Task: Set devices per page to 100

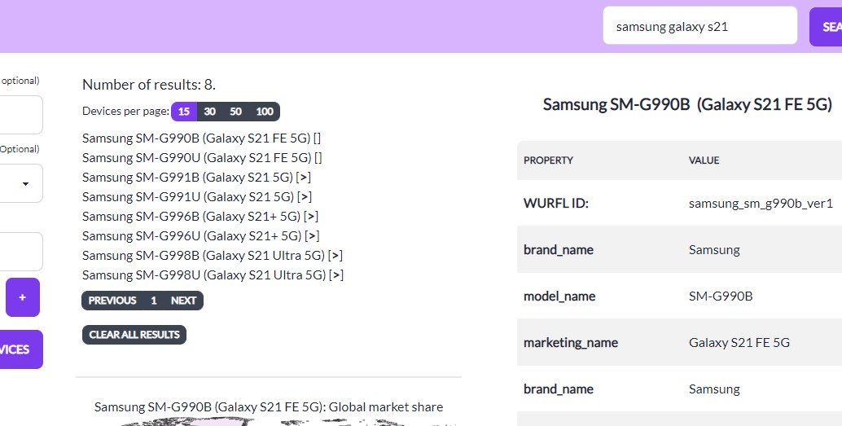Action: [x=264, y=112]
